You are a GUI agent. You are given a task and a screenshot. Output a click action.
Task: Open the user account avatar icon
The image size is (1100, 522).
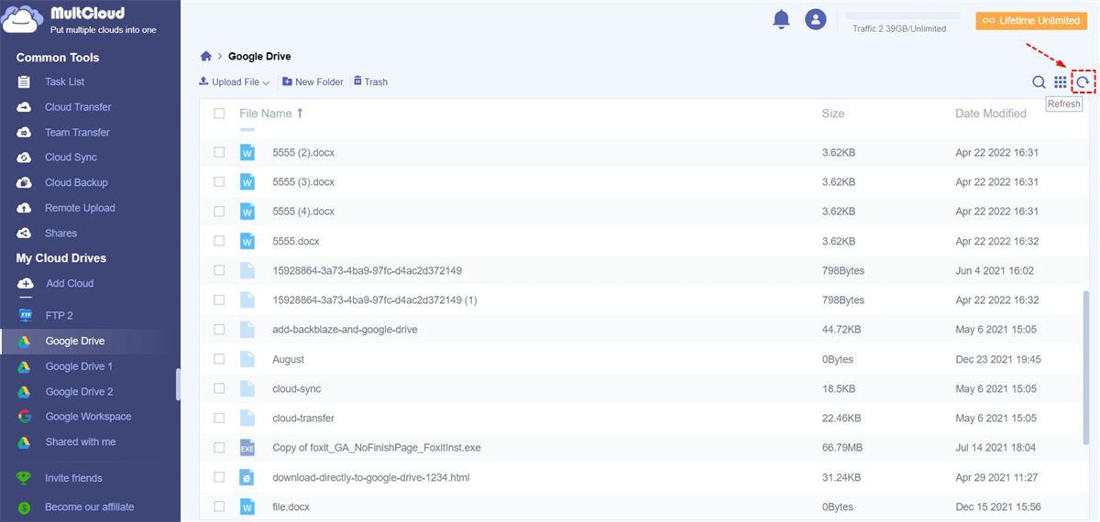pyautogui.click(x=815, y=19)
